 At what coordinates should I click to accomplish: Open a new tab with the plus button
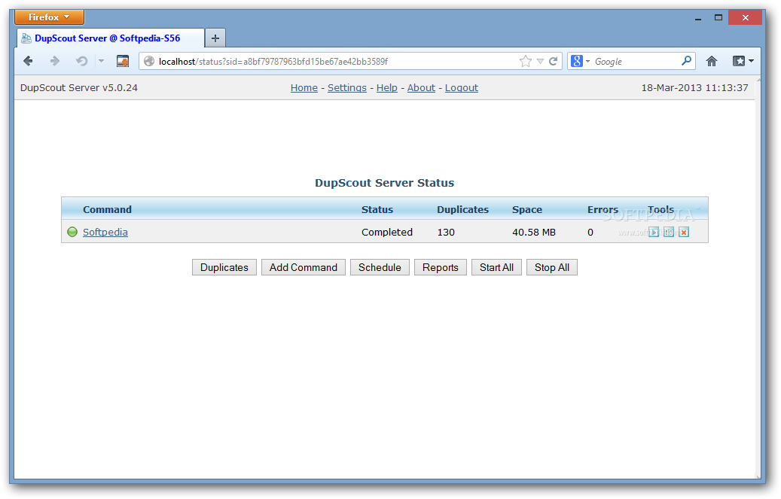point(215,38)
